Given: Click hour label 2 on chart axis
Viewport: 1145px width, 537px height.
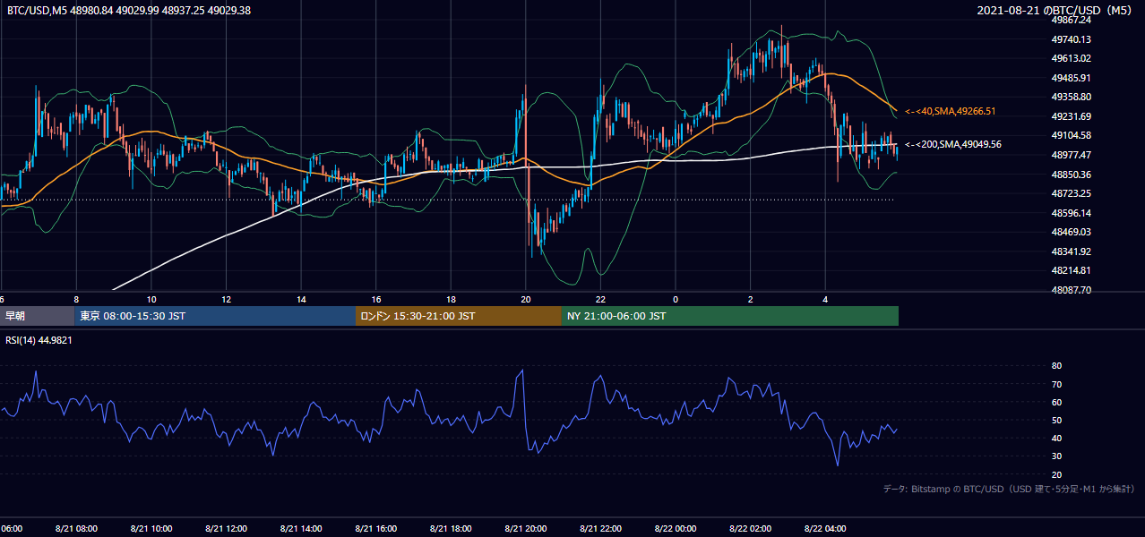Looking at the screenshot, I should 751,299.
